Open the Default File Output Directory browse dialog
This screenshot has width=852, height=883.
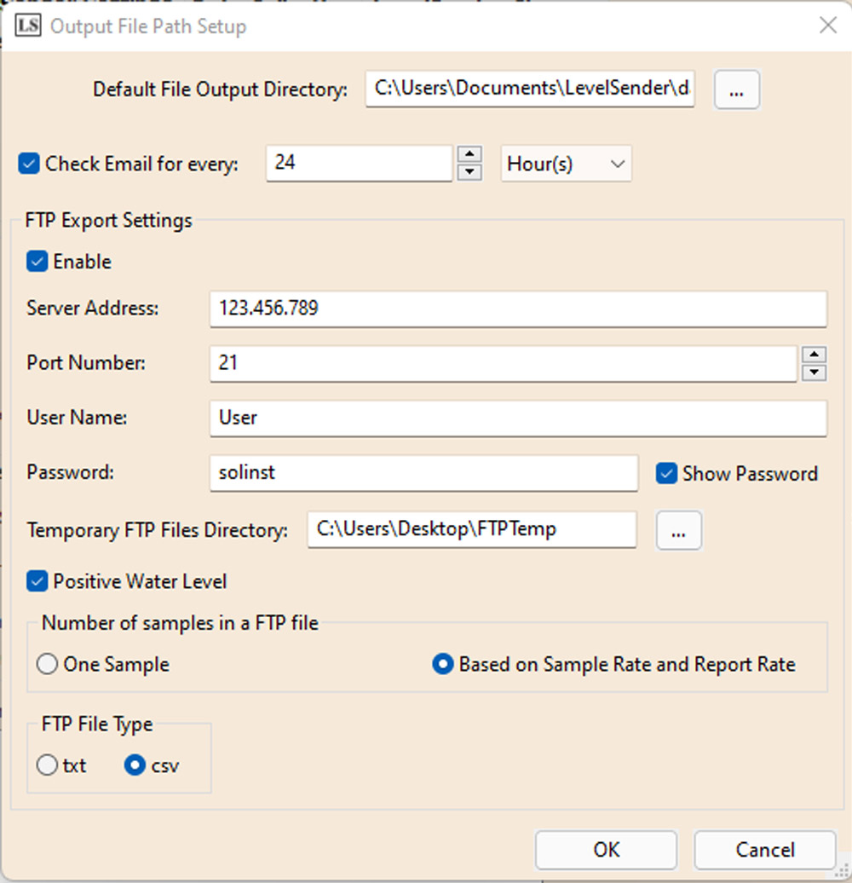[x=736, y=89]
